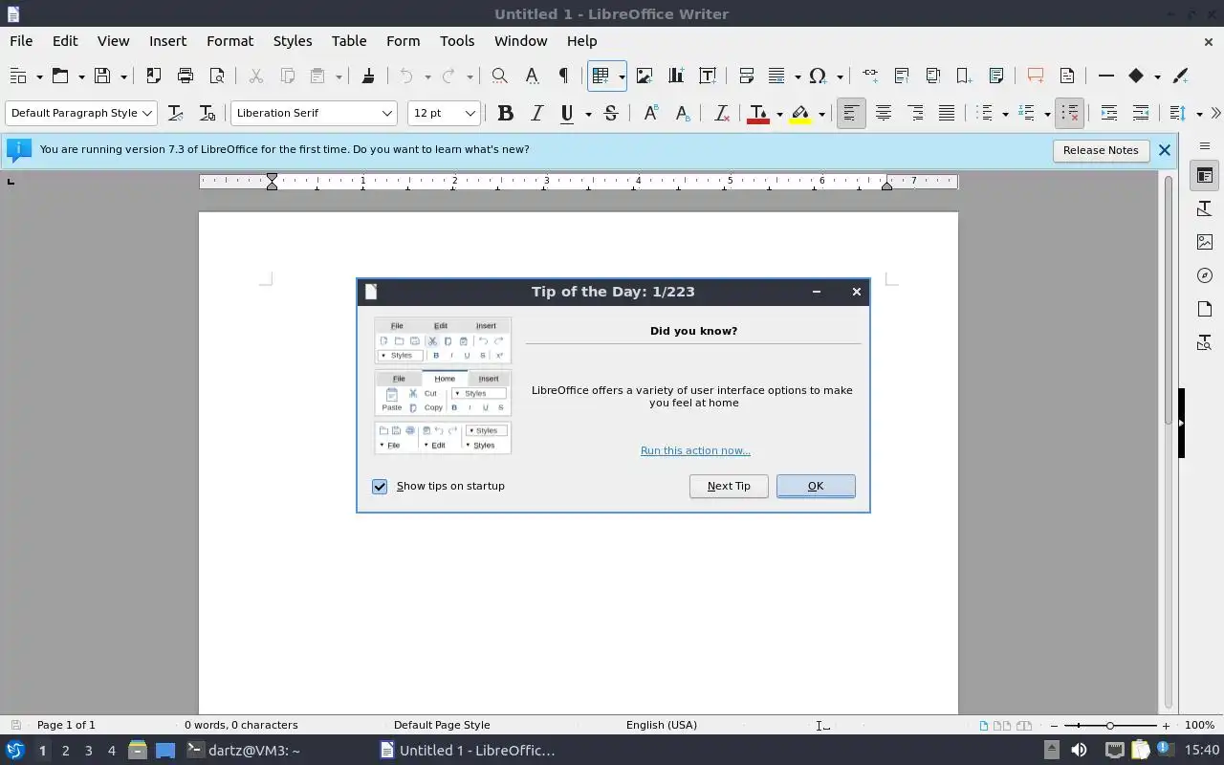Click the Insert Image icon
1224x765 pixels.
click(x=645, y=76)
